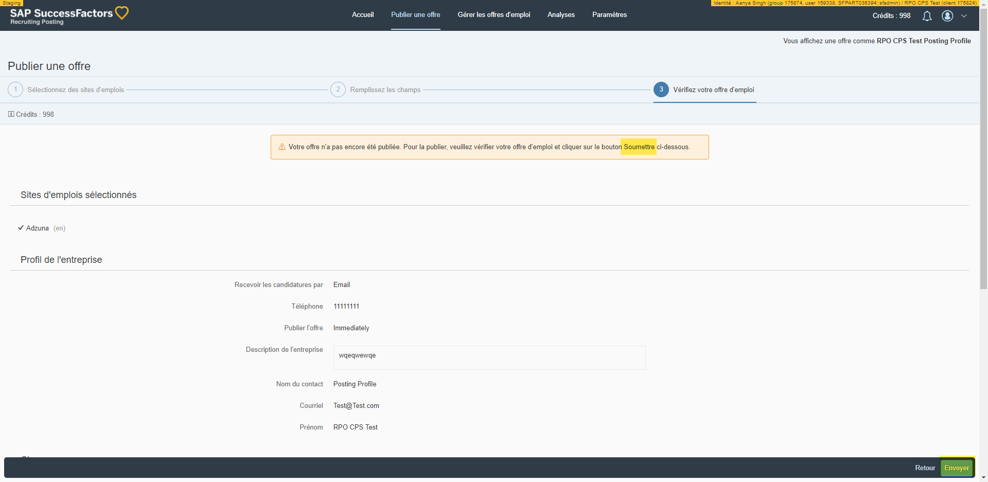Click the RPO CPS Test value

click(x=356, y=427)
